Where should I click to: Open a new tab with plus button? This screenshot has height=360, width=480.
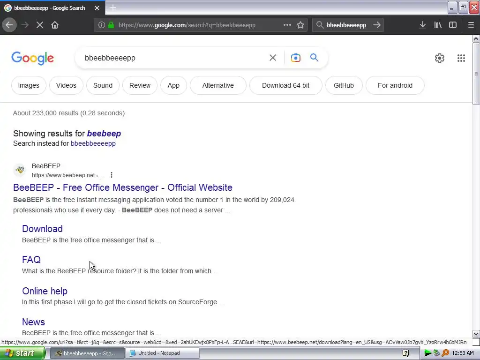[x=113, y=8]
